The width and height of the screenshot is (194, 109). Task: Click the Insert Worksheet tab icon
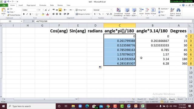pyautogui.click(x=133, y=99)
